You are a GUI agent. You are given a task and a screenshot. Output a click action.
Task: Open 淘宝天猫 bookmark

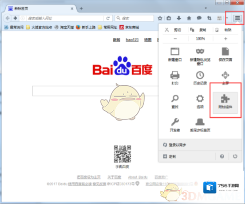pos(64,28)
